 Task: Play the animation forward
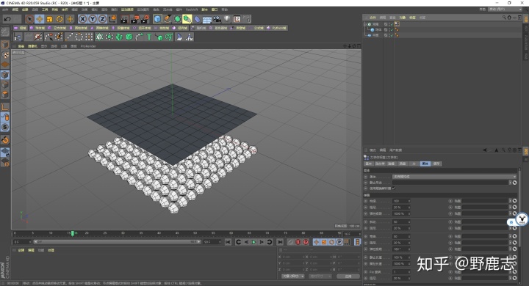point(253,242)
